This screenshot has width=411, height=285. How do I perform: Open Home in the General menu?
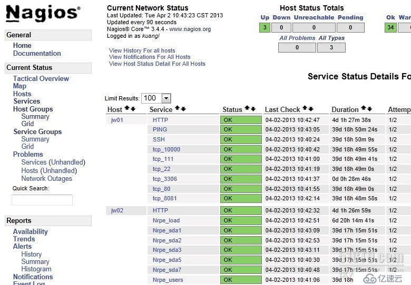coord(22,46)
